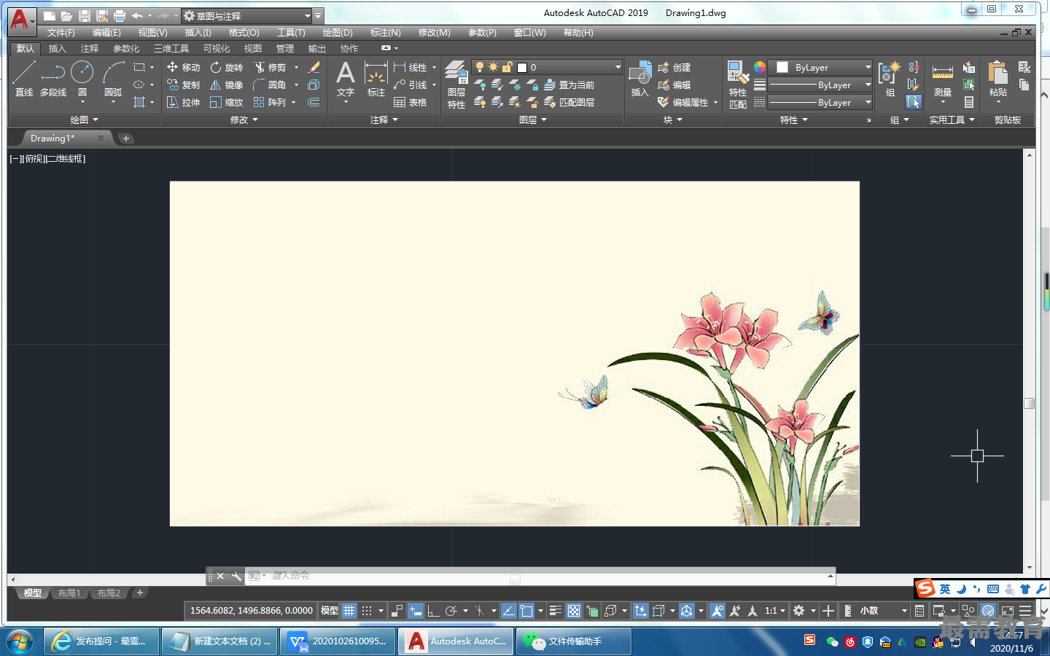Click the Quick Calculator icon

(x=969, y=102)
